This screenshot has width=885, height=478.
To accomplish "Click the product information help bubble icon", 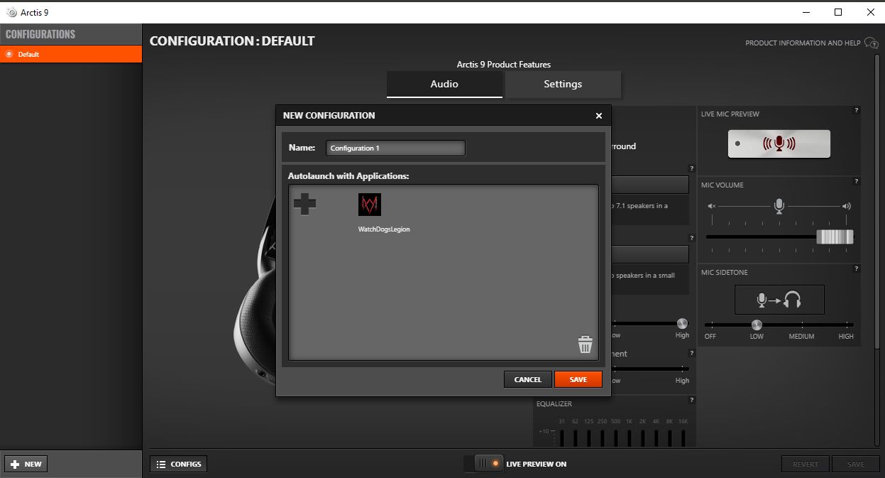I will tap(871, 43).
